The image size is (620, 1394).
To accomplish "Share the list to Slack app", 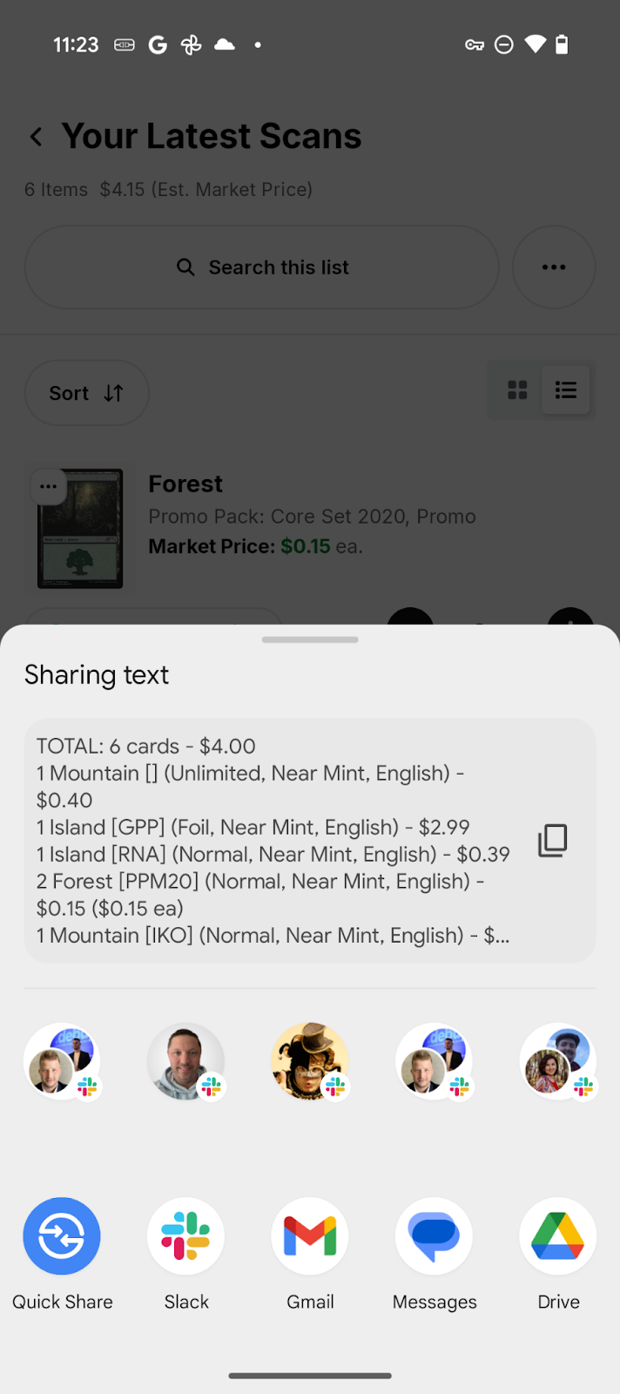I will 185,1236.
